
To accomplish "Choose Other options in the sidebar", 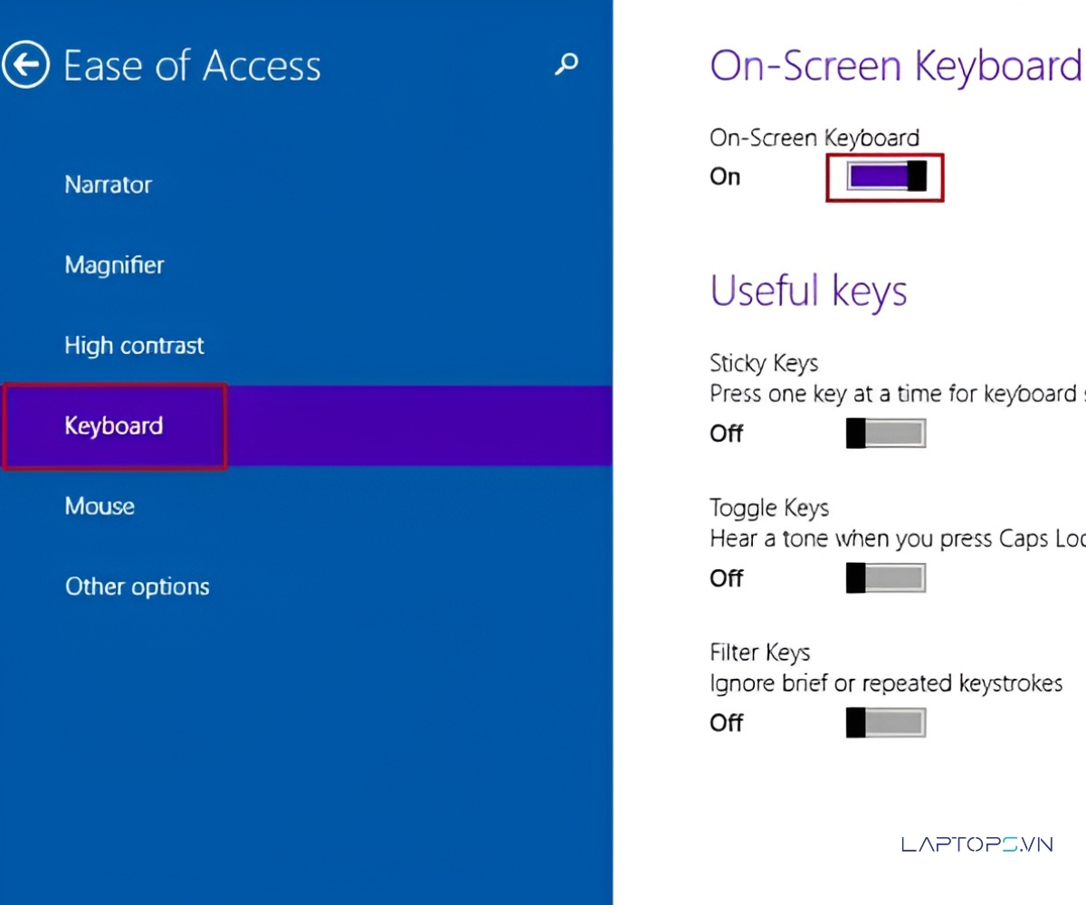I will coord(137,586).
